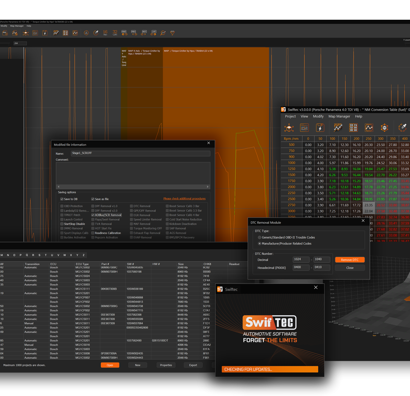Go to PREV map icon
410x396 pixels.
[x=134, y=33]
